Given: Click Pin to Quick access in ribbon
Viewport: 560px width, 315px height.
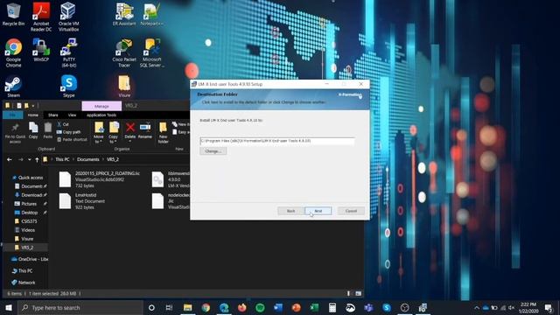Looking at the screenshot, I should point(15,132).
